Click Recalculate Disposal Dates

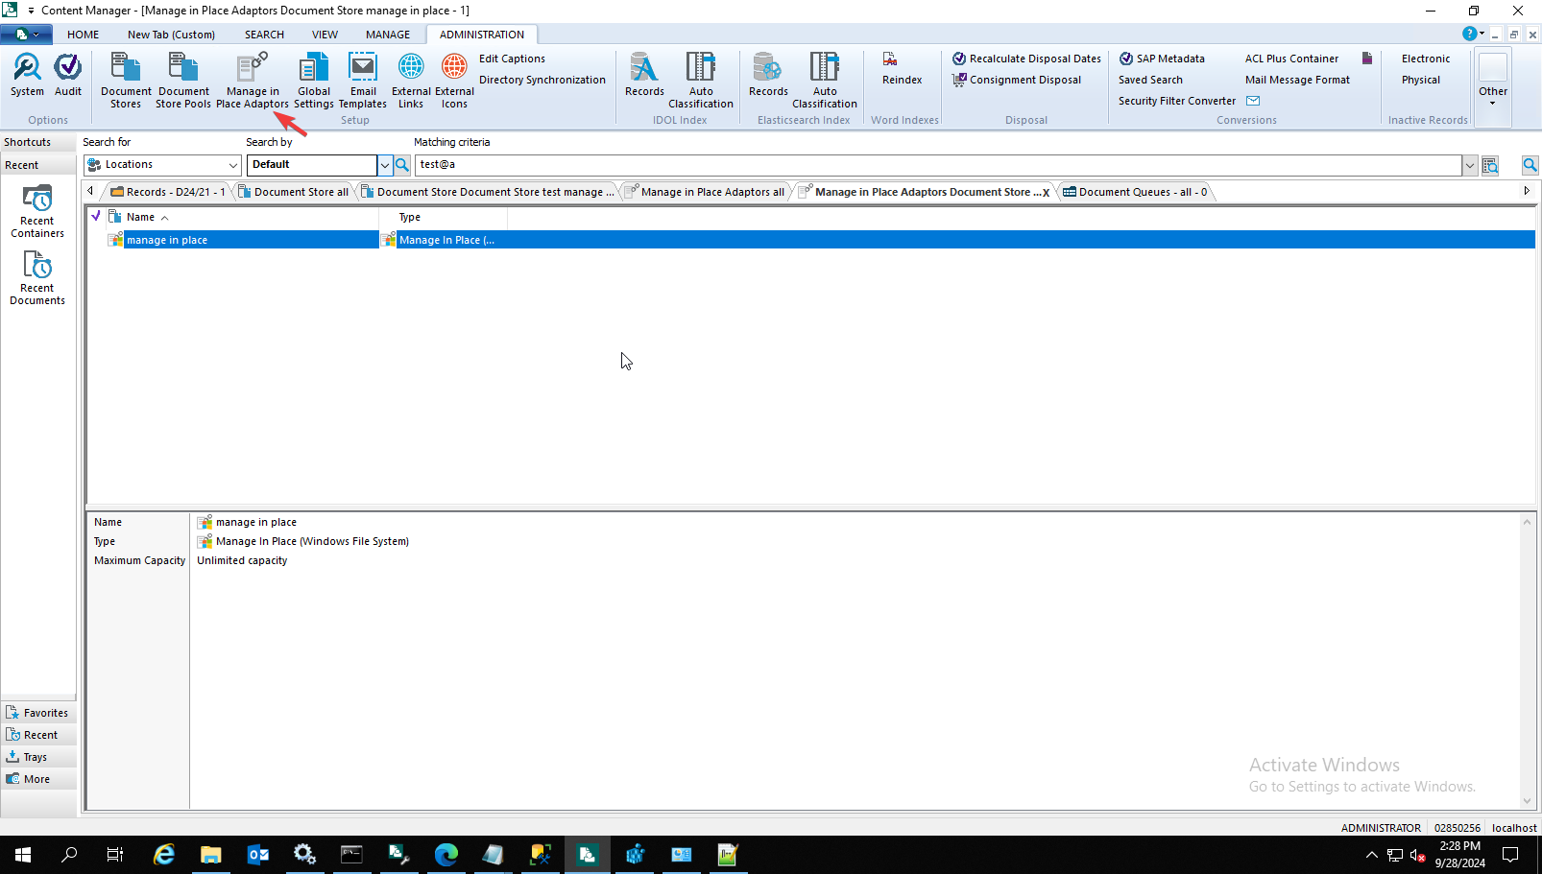pos(1026,59)
